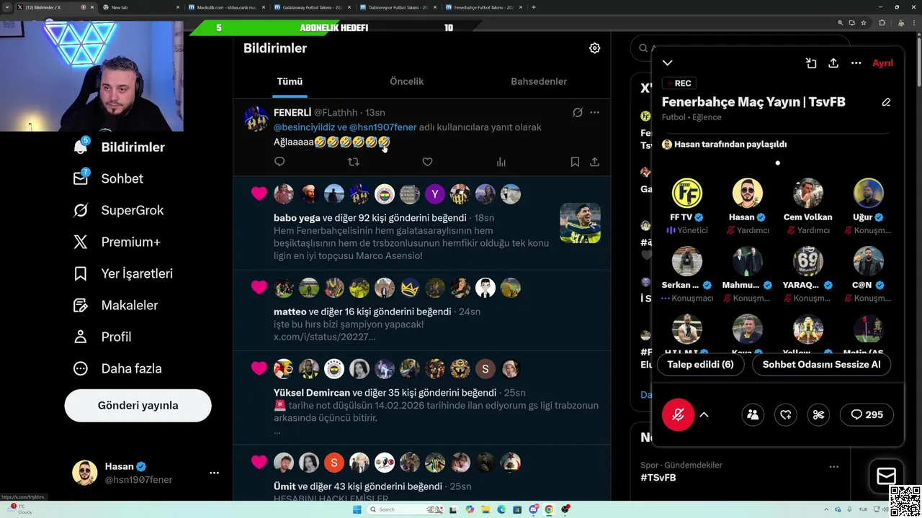Screen dimensions: 922x518
Task: Bookmark FENERLİ's tweet
Action: coord(575,162)
